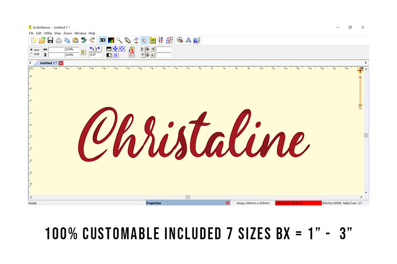Create lettering with the A tool
Image resolution: width=397 pixels, height=264 pixels.
[188, 40]
